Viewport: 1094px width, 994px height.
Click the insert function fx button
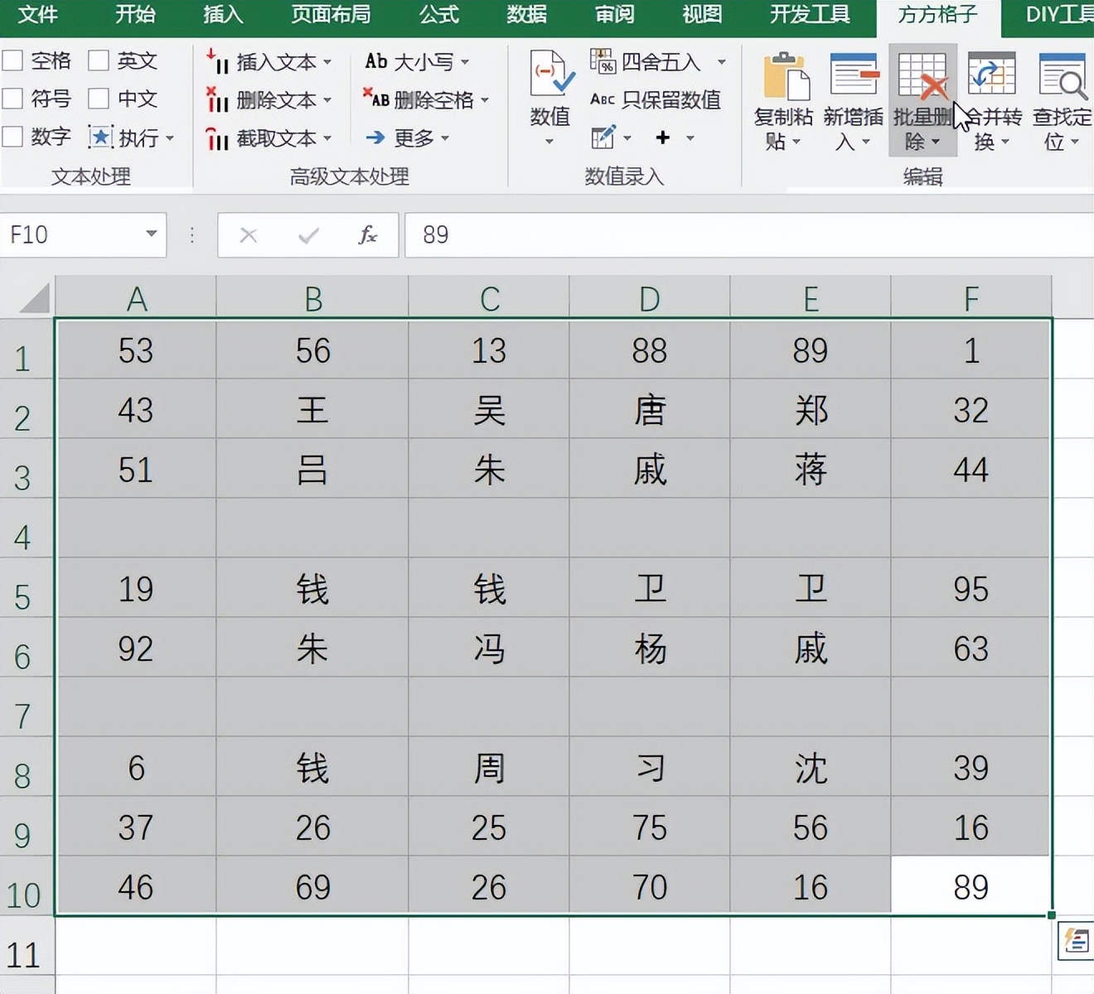(368, 235)
